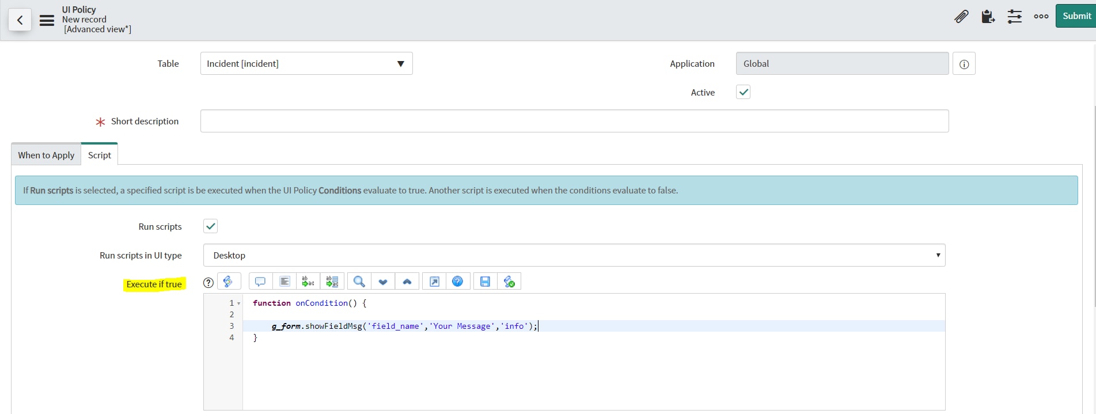Click the Active label
Viewport: 1096px width, 414px height.
703,92
